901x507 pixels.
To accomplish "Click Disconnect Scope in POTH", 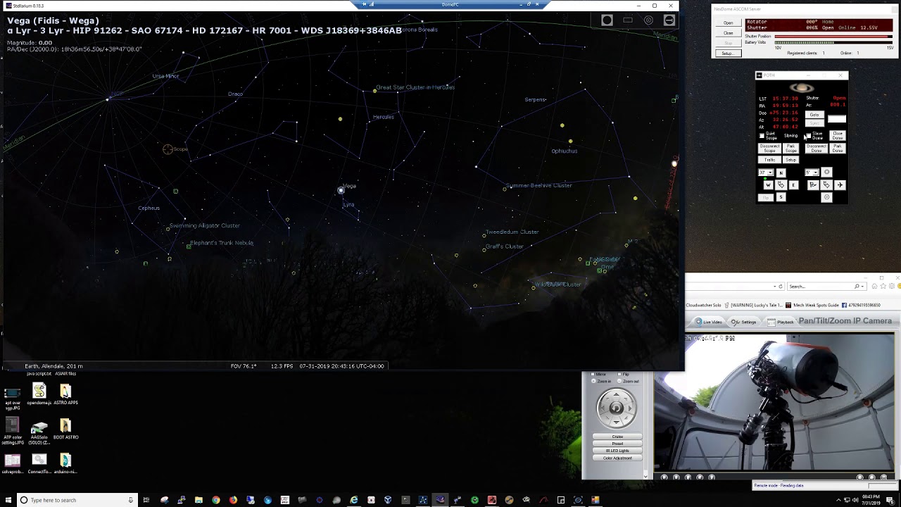I will 769,149.
